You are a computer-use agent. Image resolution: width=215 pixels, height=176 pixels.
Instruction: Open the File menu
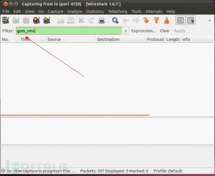tap(6, 11)
